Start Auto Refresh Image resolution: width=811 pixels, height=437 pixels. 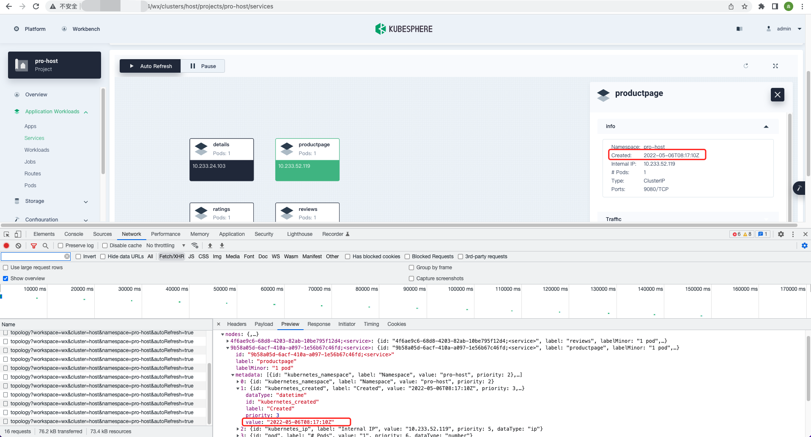point(150,66)
